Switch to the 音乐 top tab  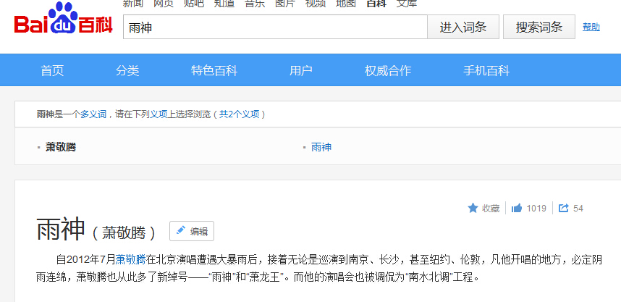(x=255, y=4)
